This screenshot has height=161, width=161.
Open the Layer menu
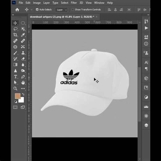tap(46, 3)
